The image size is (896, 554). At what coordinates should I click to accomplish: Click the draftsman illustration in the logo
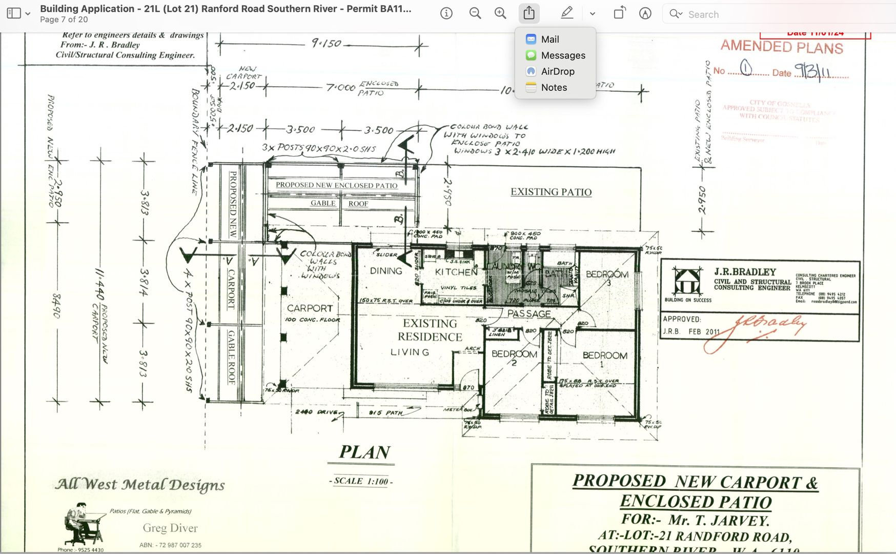click(x=84, y=524)
